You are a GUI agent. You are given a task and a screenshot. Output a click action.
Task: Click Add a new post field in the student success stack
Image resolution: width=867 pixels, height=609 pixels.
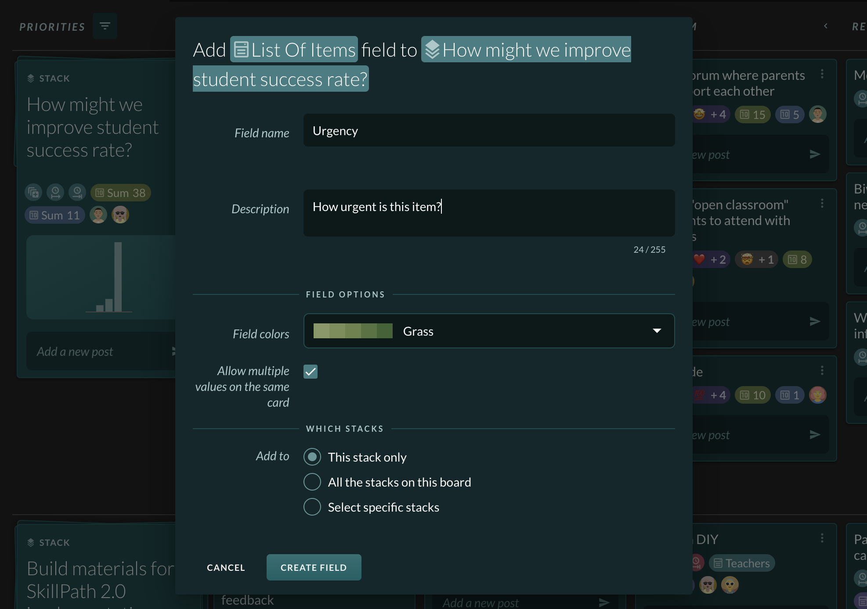point(100,351)
